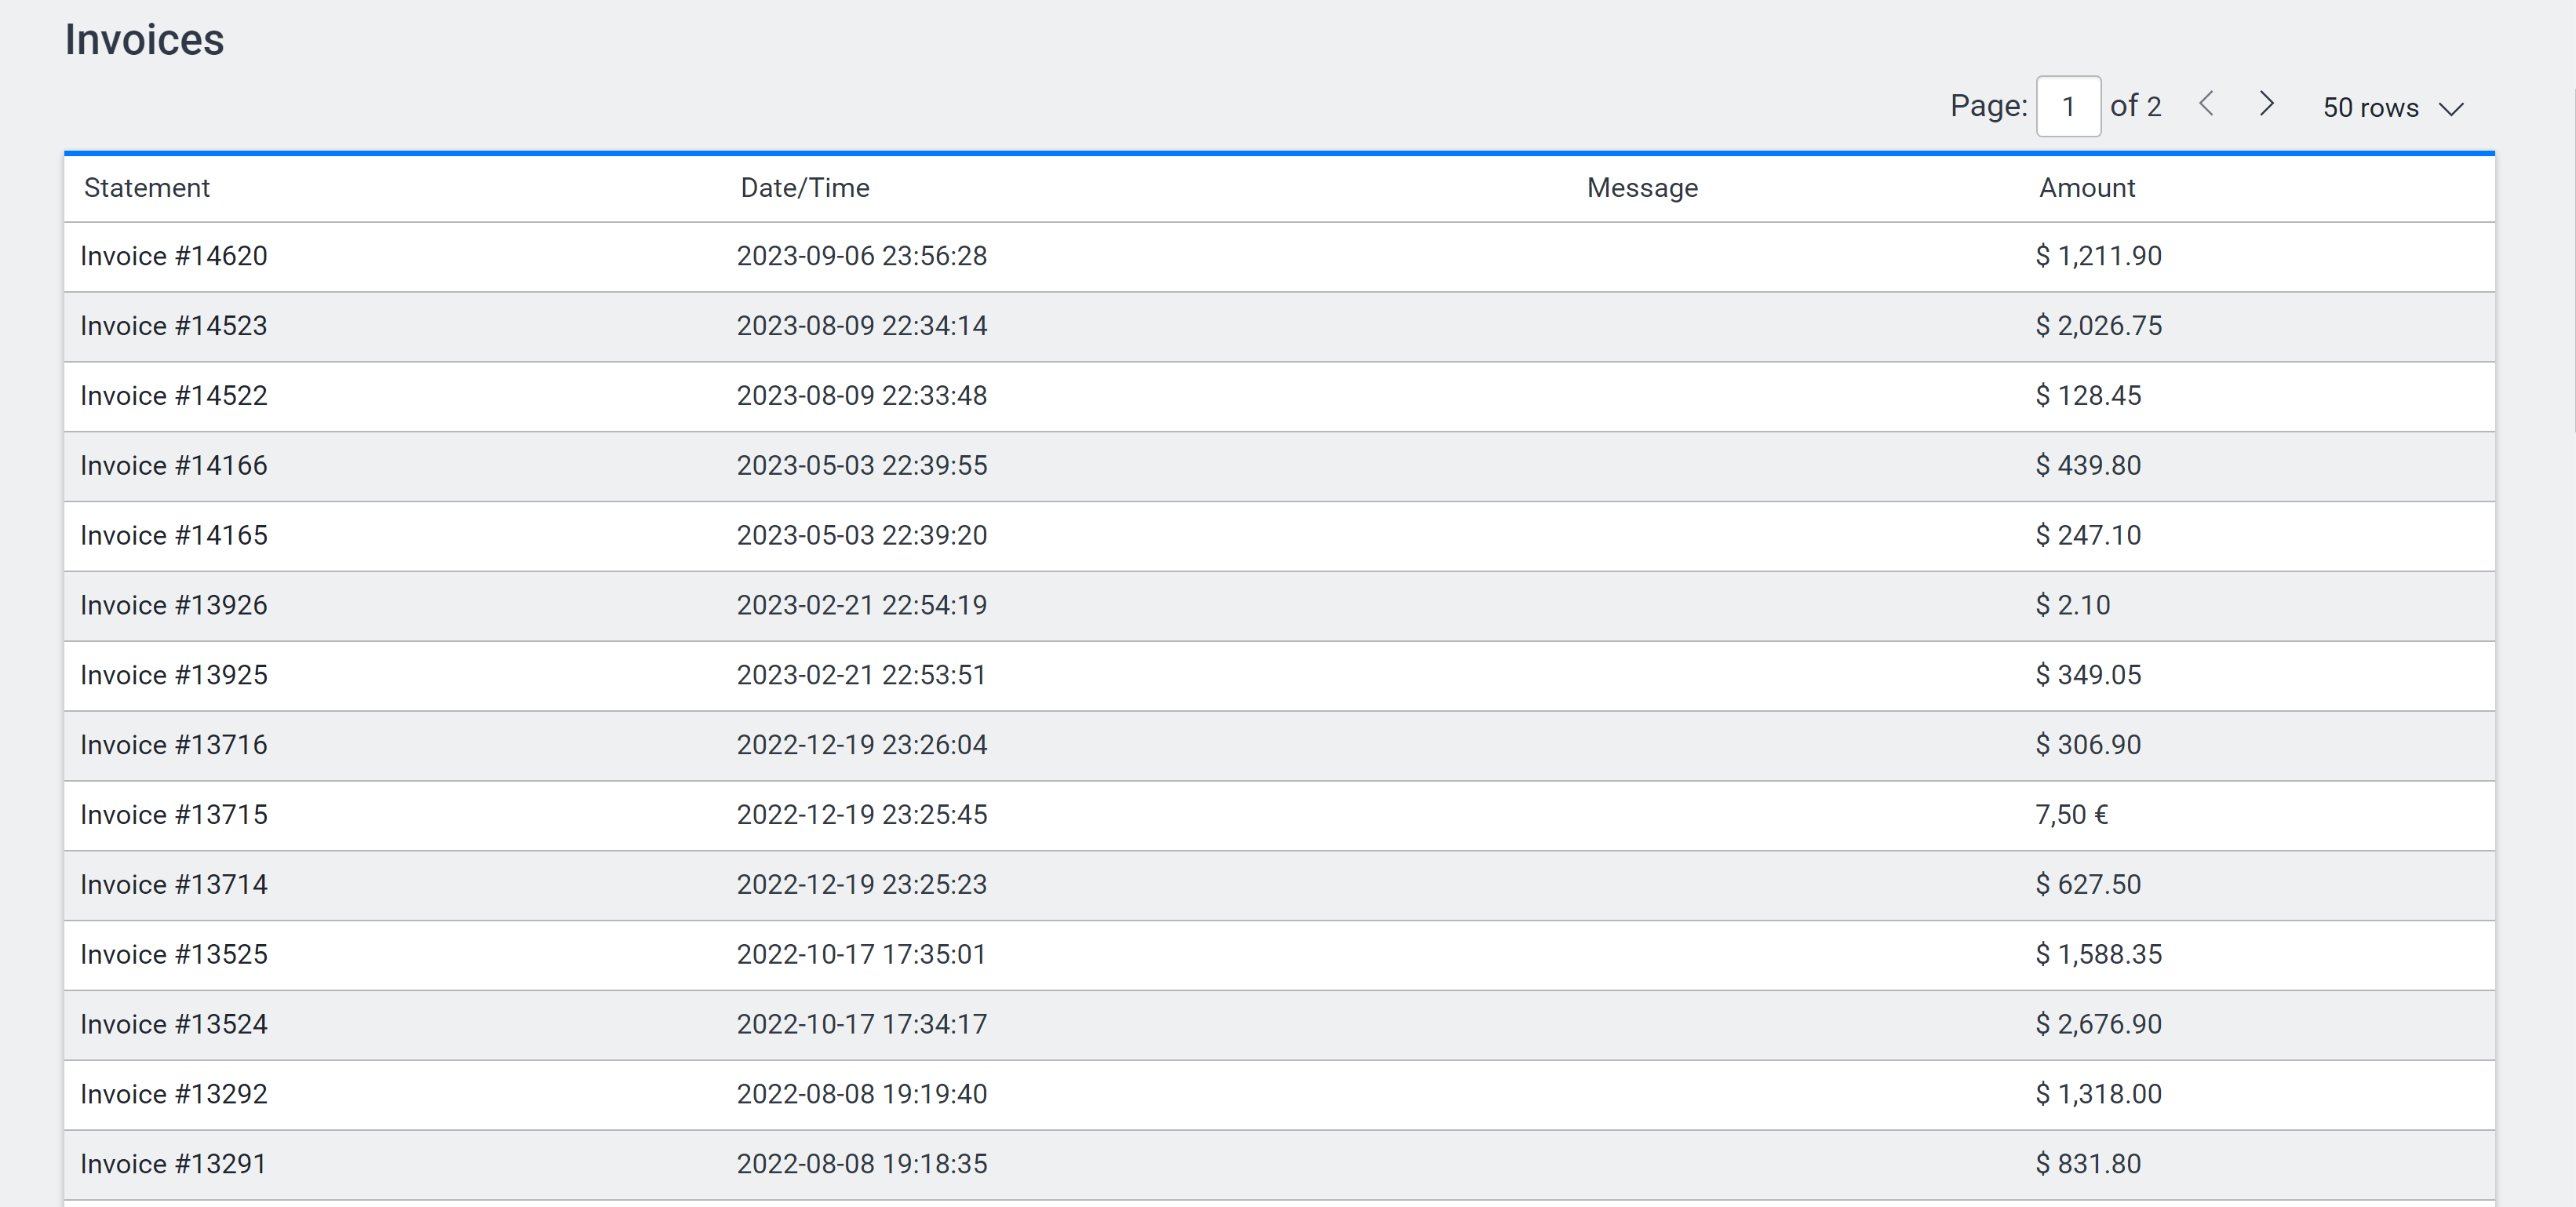The width and height of the screenshot is (2576, 1207).
Task: Go to next page arrow
Action: 2266,105
